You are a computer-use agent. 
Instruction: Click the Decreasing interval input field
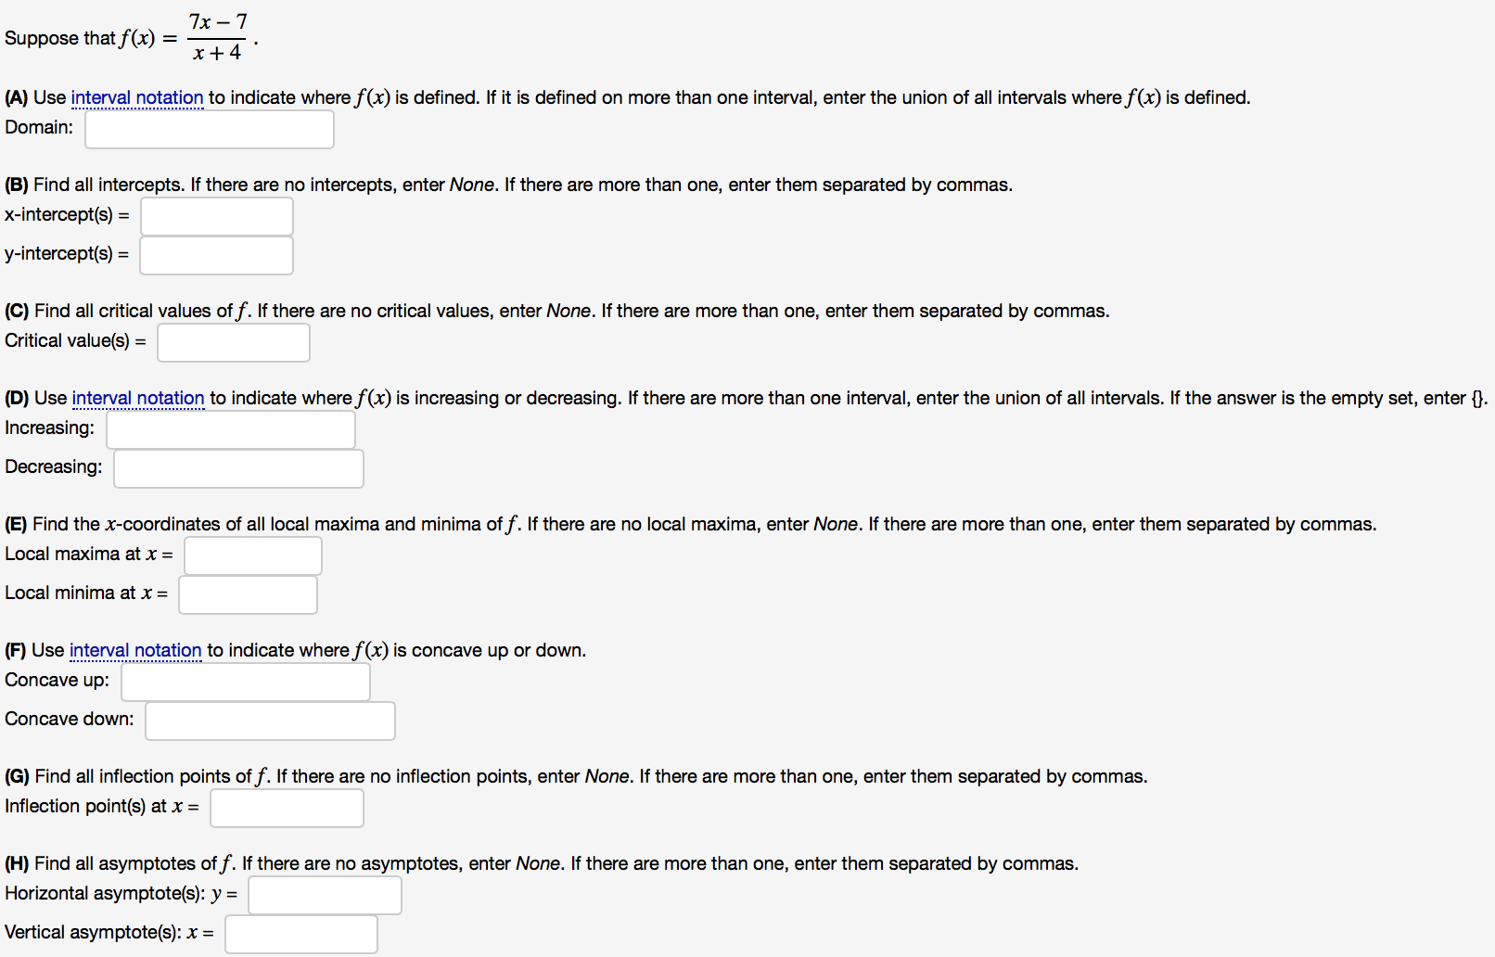[x=237, y=468]
